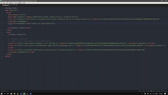Open File Explorer from the taskbar
The width and height of the screenshot is (168, 95).
pyautogui.click(x=14, y=94)
